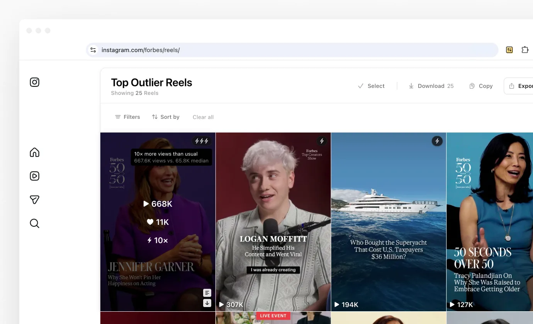Viewport: 533px width, 324px height.
Task: Click the '10× more views than usual' tooltip
Action: [x=171, y=157]
